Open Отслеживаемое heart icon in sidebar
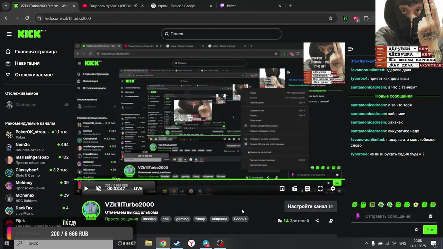The width and height of the screenshot is (443, 249). tap(8, 75)
